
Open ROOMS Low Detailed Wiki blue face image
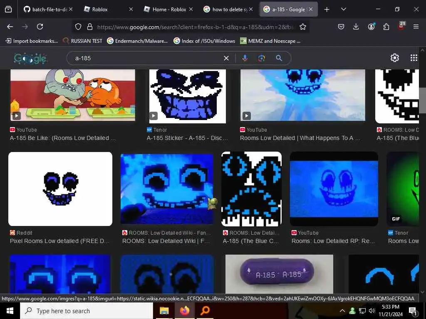pos(167,189)
